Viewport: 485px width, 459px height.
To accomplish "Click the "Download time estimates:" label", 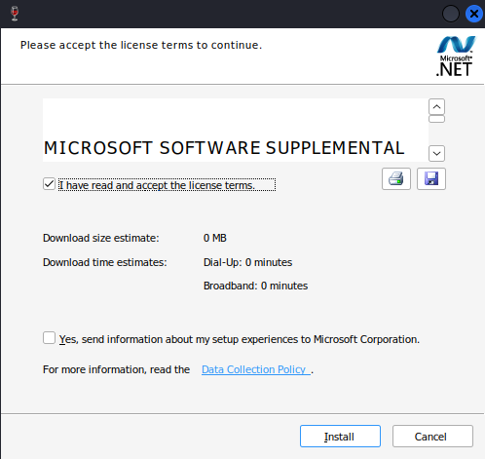I will pos(104,262).
